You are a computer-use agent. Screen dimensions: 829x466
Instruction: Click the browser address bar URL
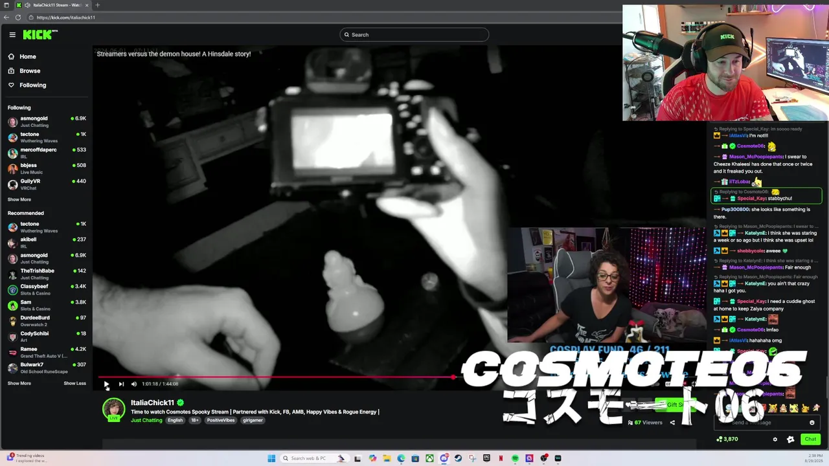click(x=66, y=17)
